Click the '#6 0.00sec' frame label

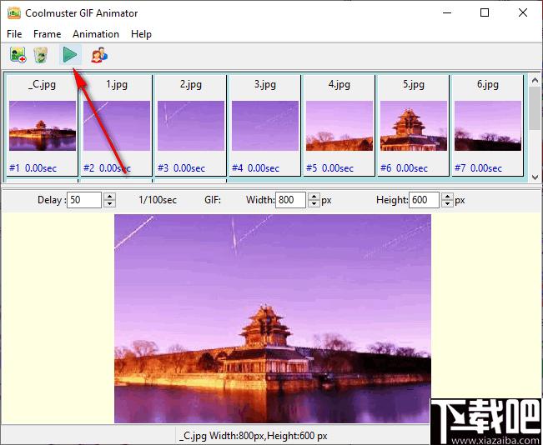click(x=405, y=168)
